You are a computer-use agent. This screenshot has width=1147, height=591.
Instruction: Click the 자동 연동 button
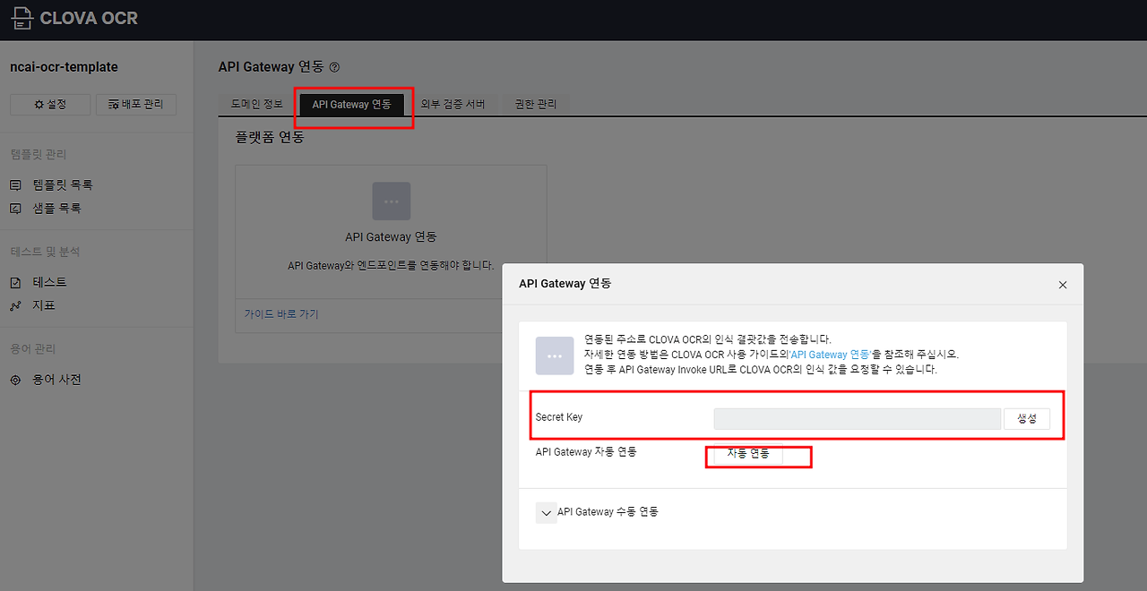(x=748, y=454)
